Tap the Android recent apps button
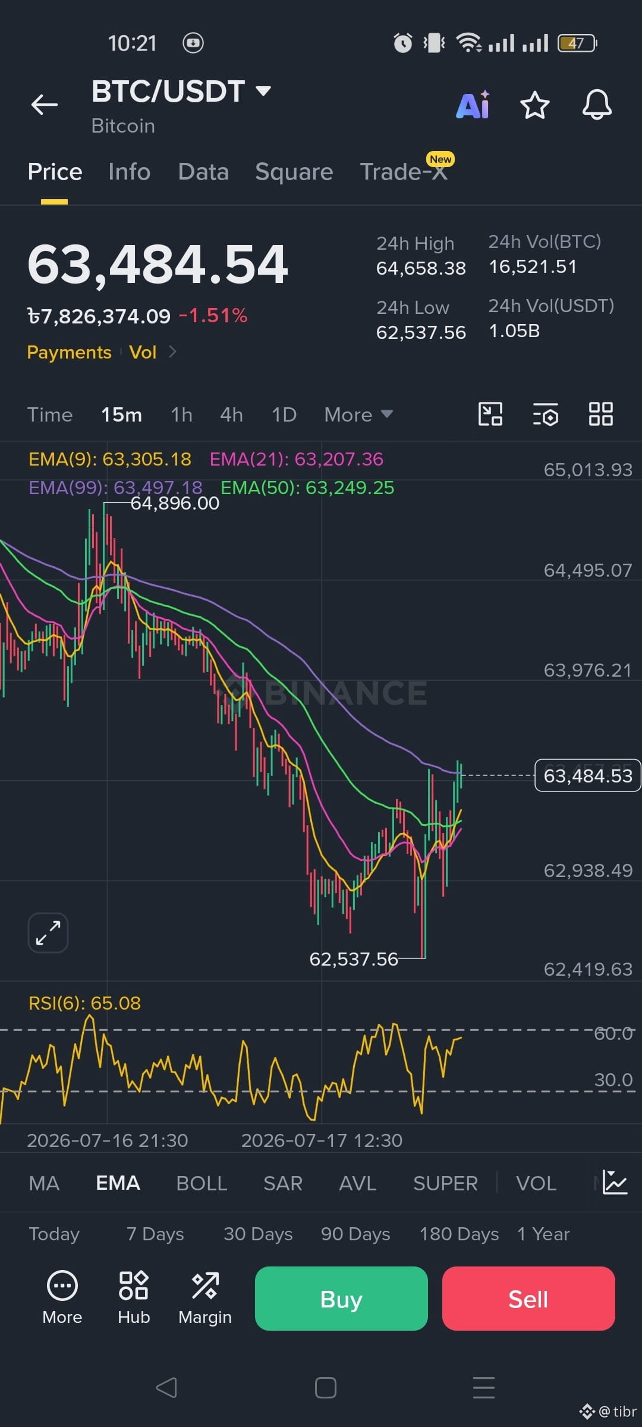The height and width of the screenshot is (1427, 642). pyautogui.click(x=484, y=1388)
